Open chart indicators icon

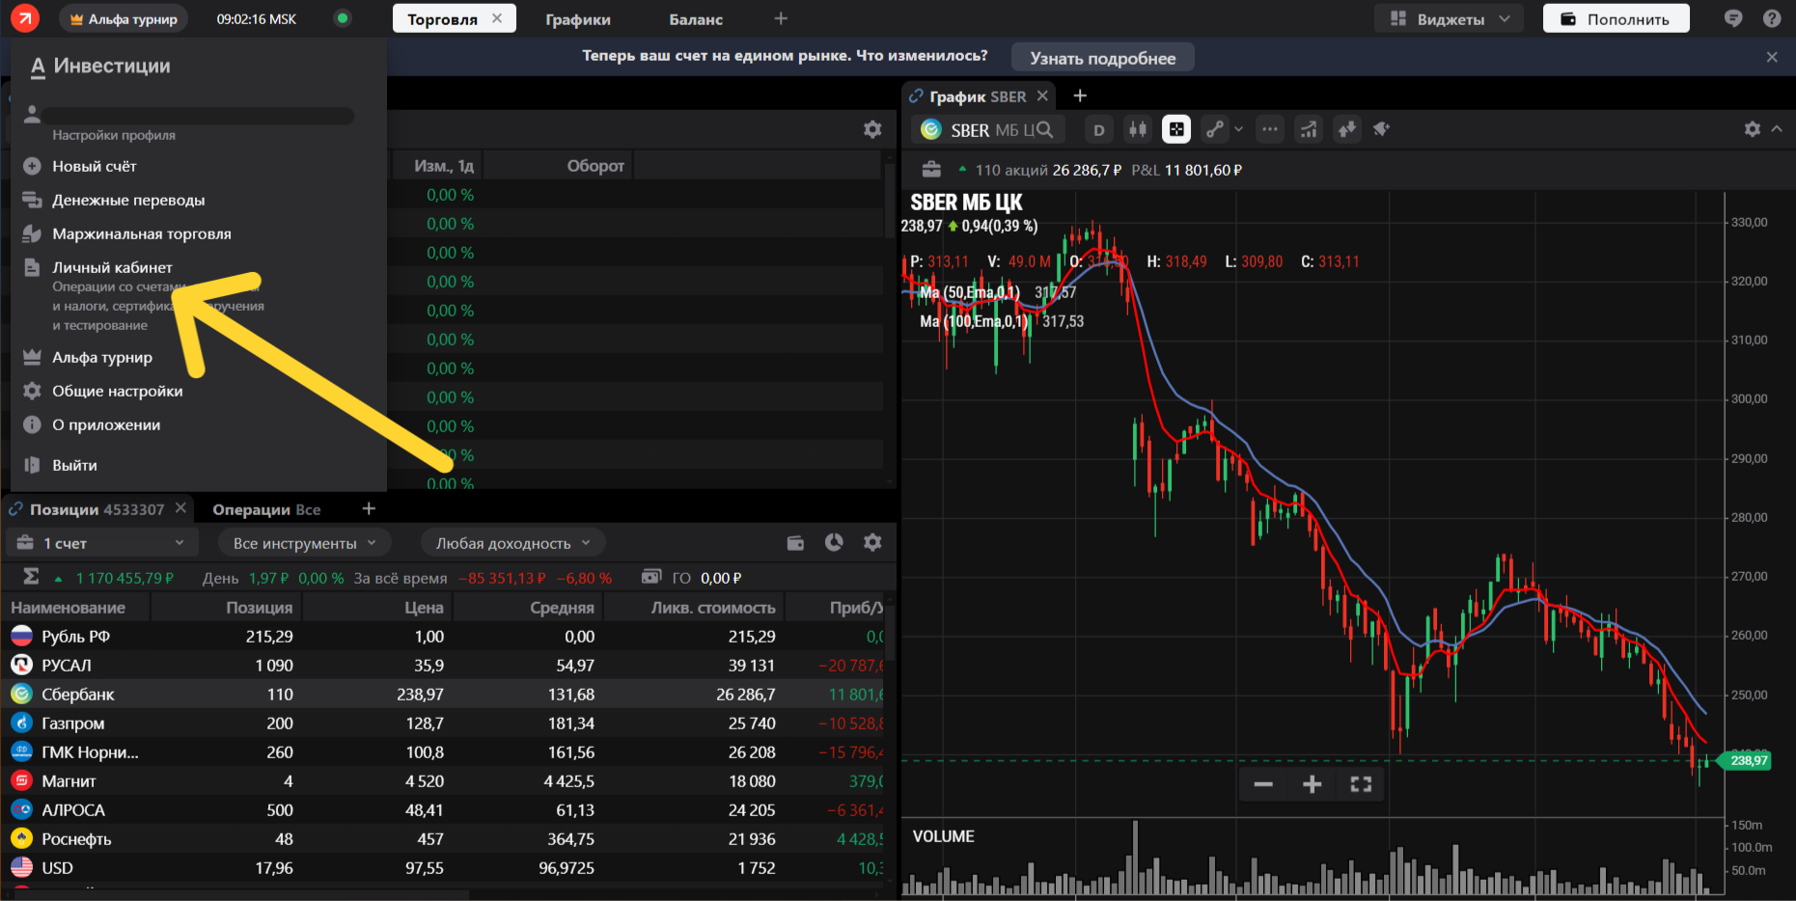(x=1309, y=129)
